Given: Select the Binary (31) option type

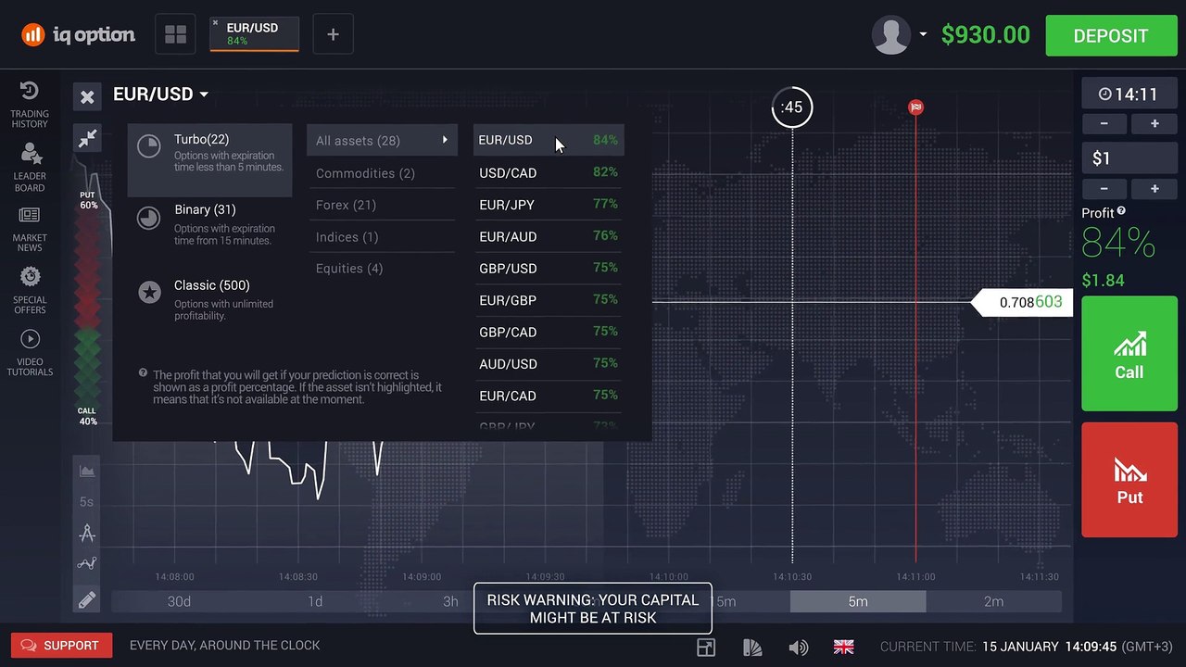Looking at the screenshot, I should pyautogui.click(x=210, y=224).
